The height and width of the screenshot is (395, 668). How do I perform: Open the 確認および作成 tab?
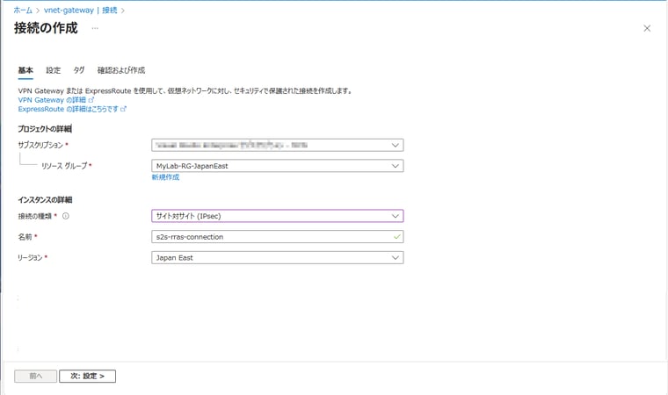pyautogui.click(x=121, y=70)
